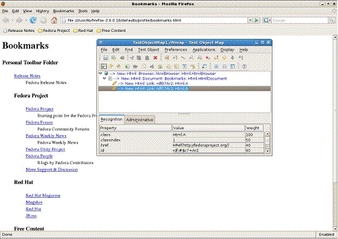338x239 pixels.
Task: Open Firefox Bookmarks menu
Action: point(63,11)
